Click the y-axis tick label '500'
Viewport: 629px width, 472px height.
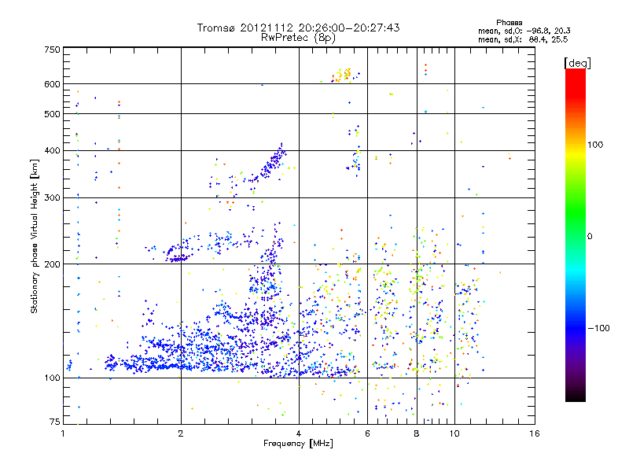(x=52, y=114)
